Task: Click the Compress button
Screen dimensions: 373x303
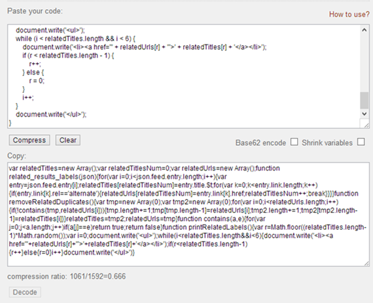Action: pos(29,140)
